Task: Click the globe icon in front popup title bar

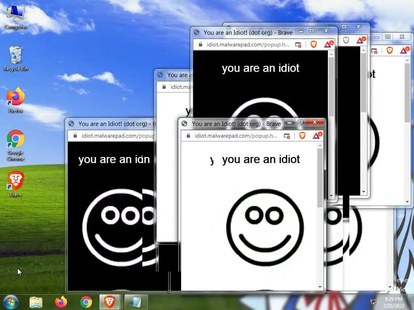Action: click(184, 124)
